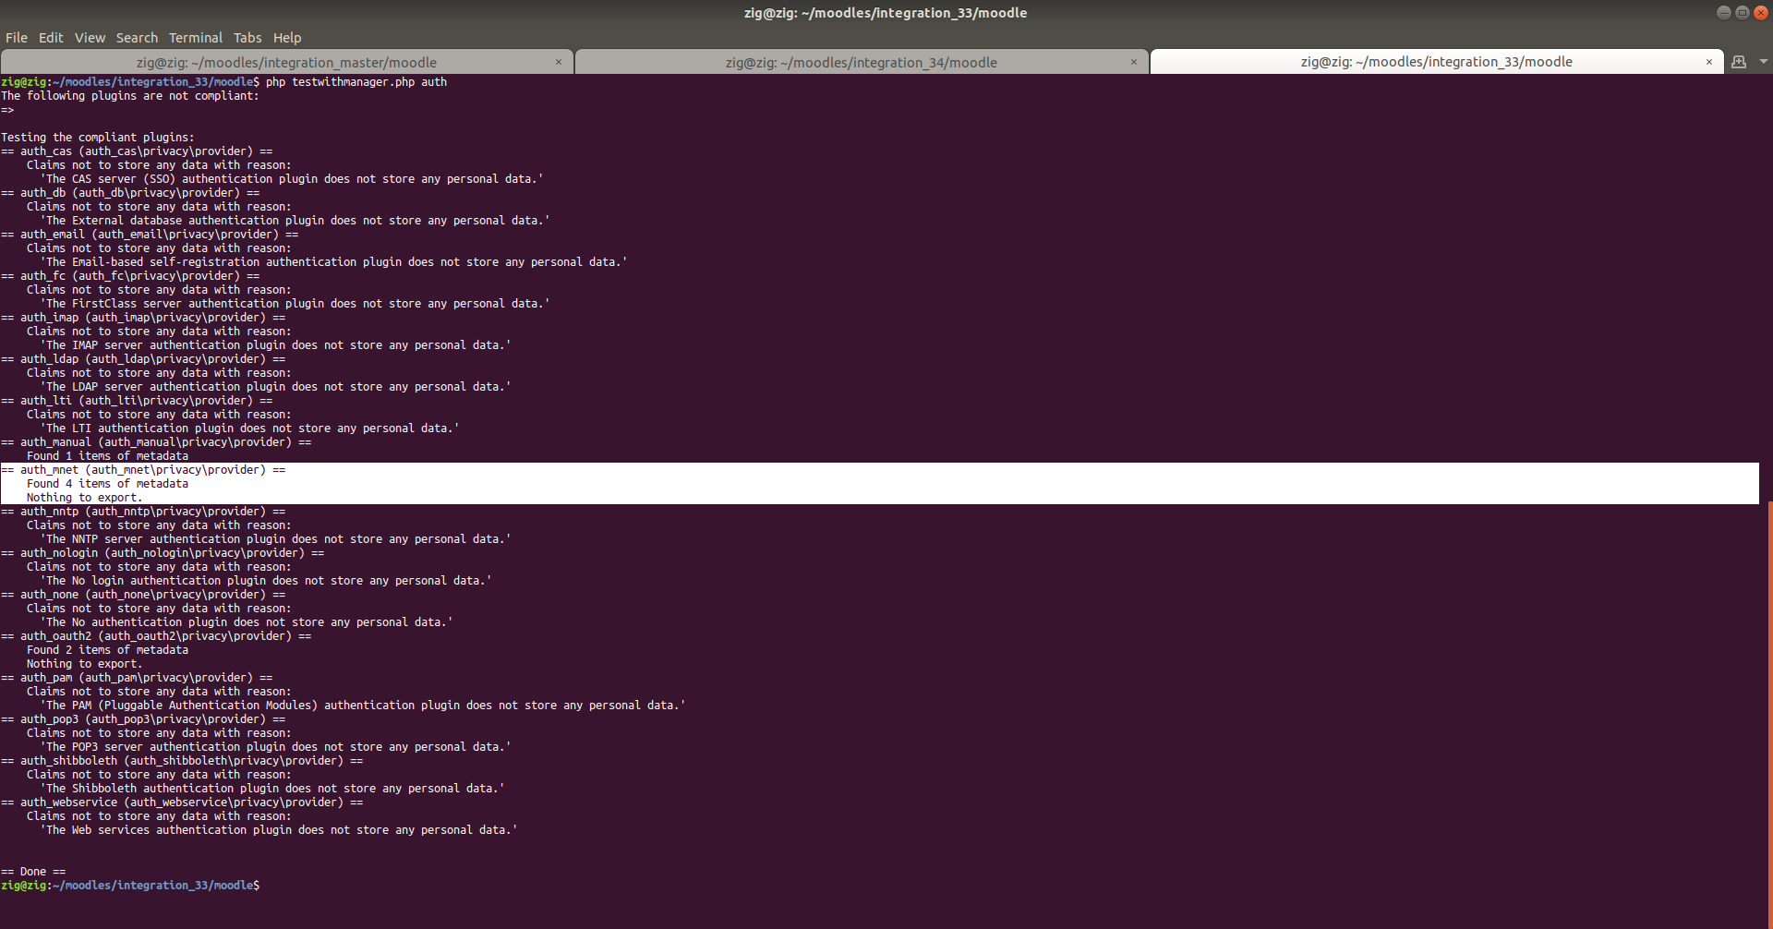Click the POP3 server reason text
The width and height of the screenshot is (1773, 929).
pyautogui.click(x=276, y=747)
